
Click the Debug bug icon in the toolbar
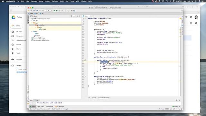click(57, 11)
